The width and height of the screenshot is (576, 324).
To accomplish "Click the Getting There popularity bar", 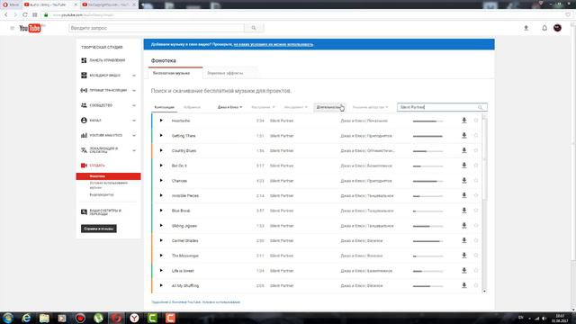I will [x=428, y=136].
